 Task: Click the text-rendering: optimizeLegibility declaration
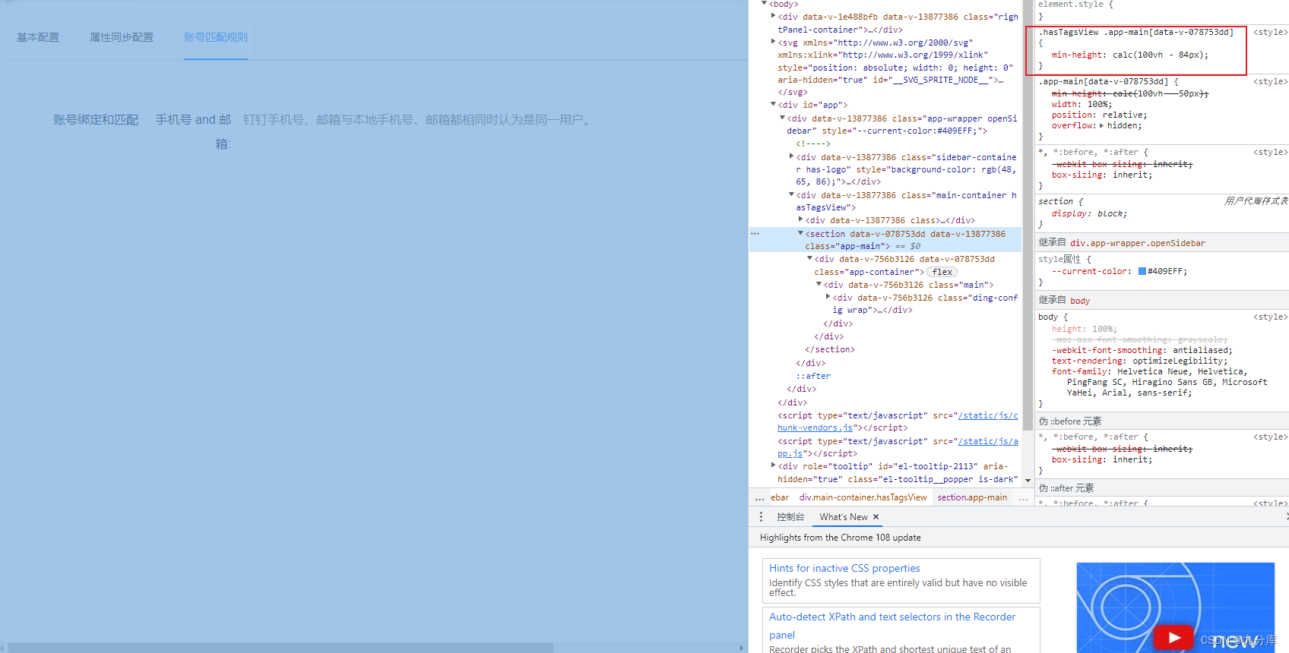1139,361
